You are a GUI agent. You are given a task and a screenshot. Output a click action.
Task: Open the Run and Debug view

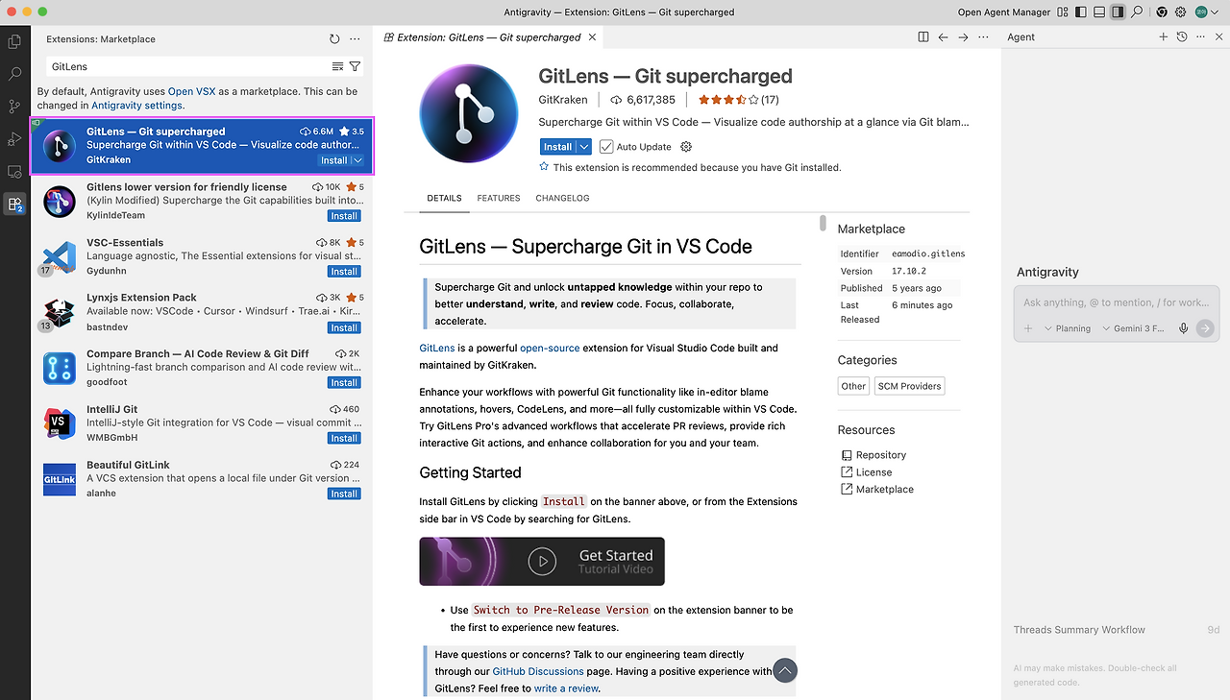click(14, 139)
